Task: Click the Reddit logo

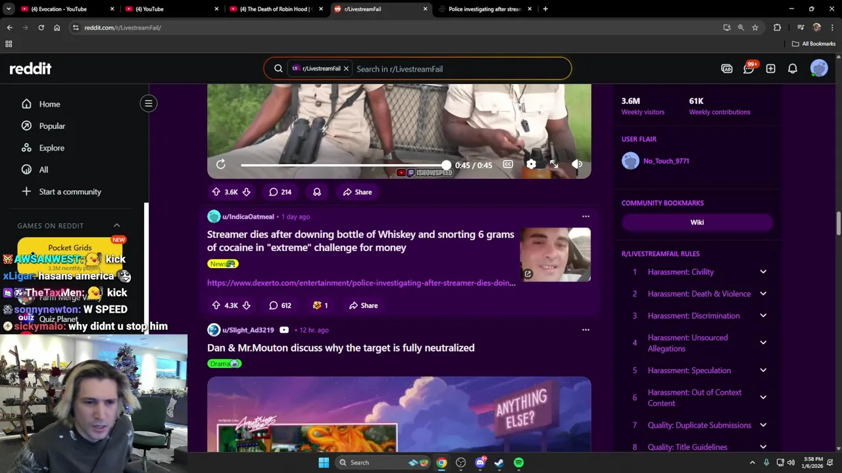Action: tap(30, 68)
